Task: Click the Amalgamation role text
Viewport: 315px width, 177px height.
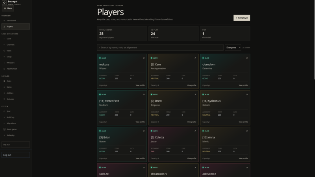Action: pos(158,68)
